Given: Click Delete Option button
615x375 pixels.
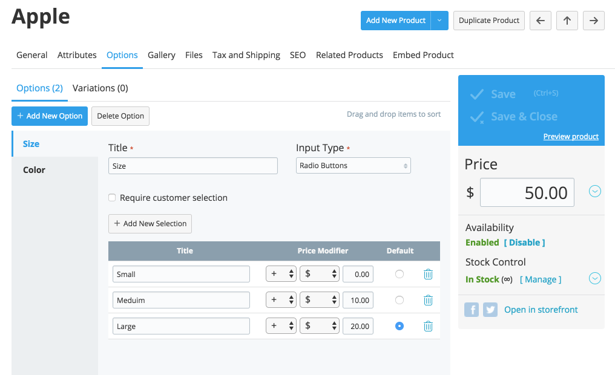Looking at the screenshot, I should click(x=120, y=116).
